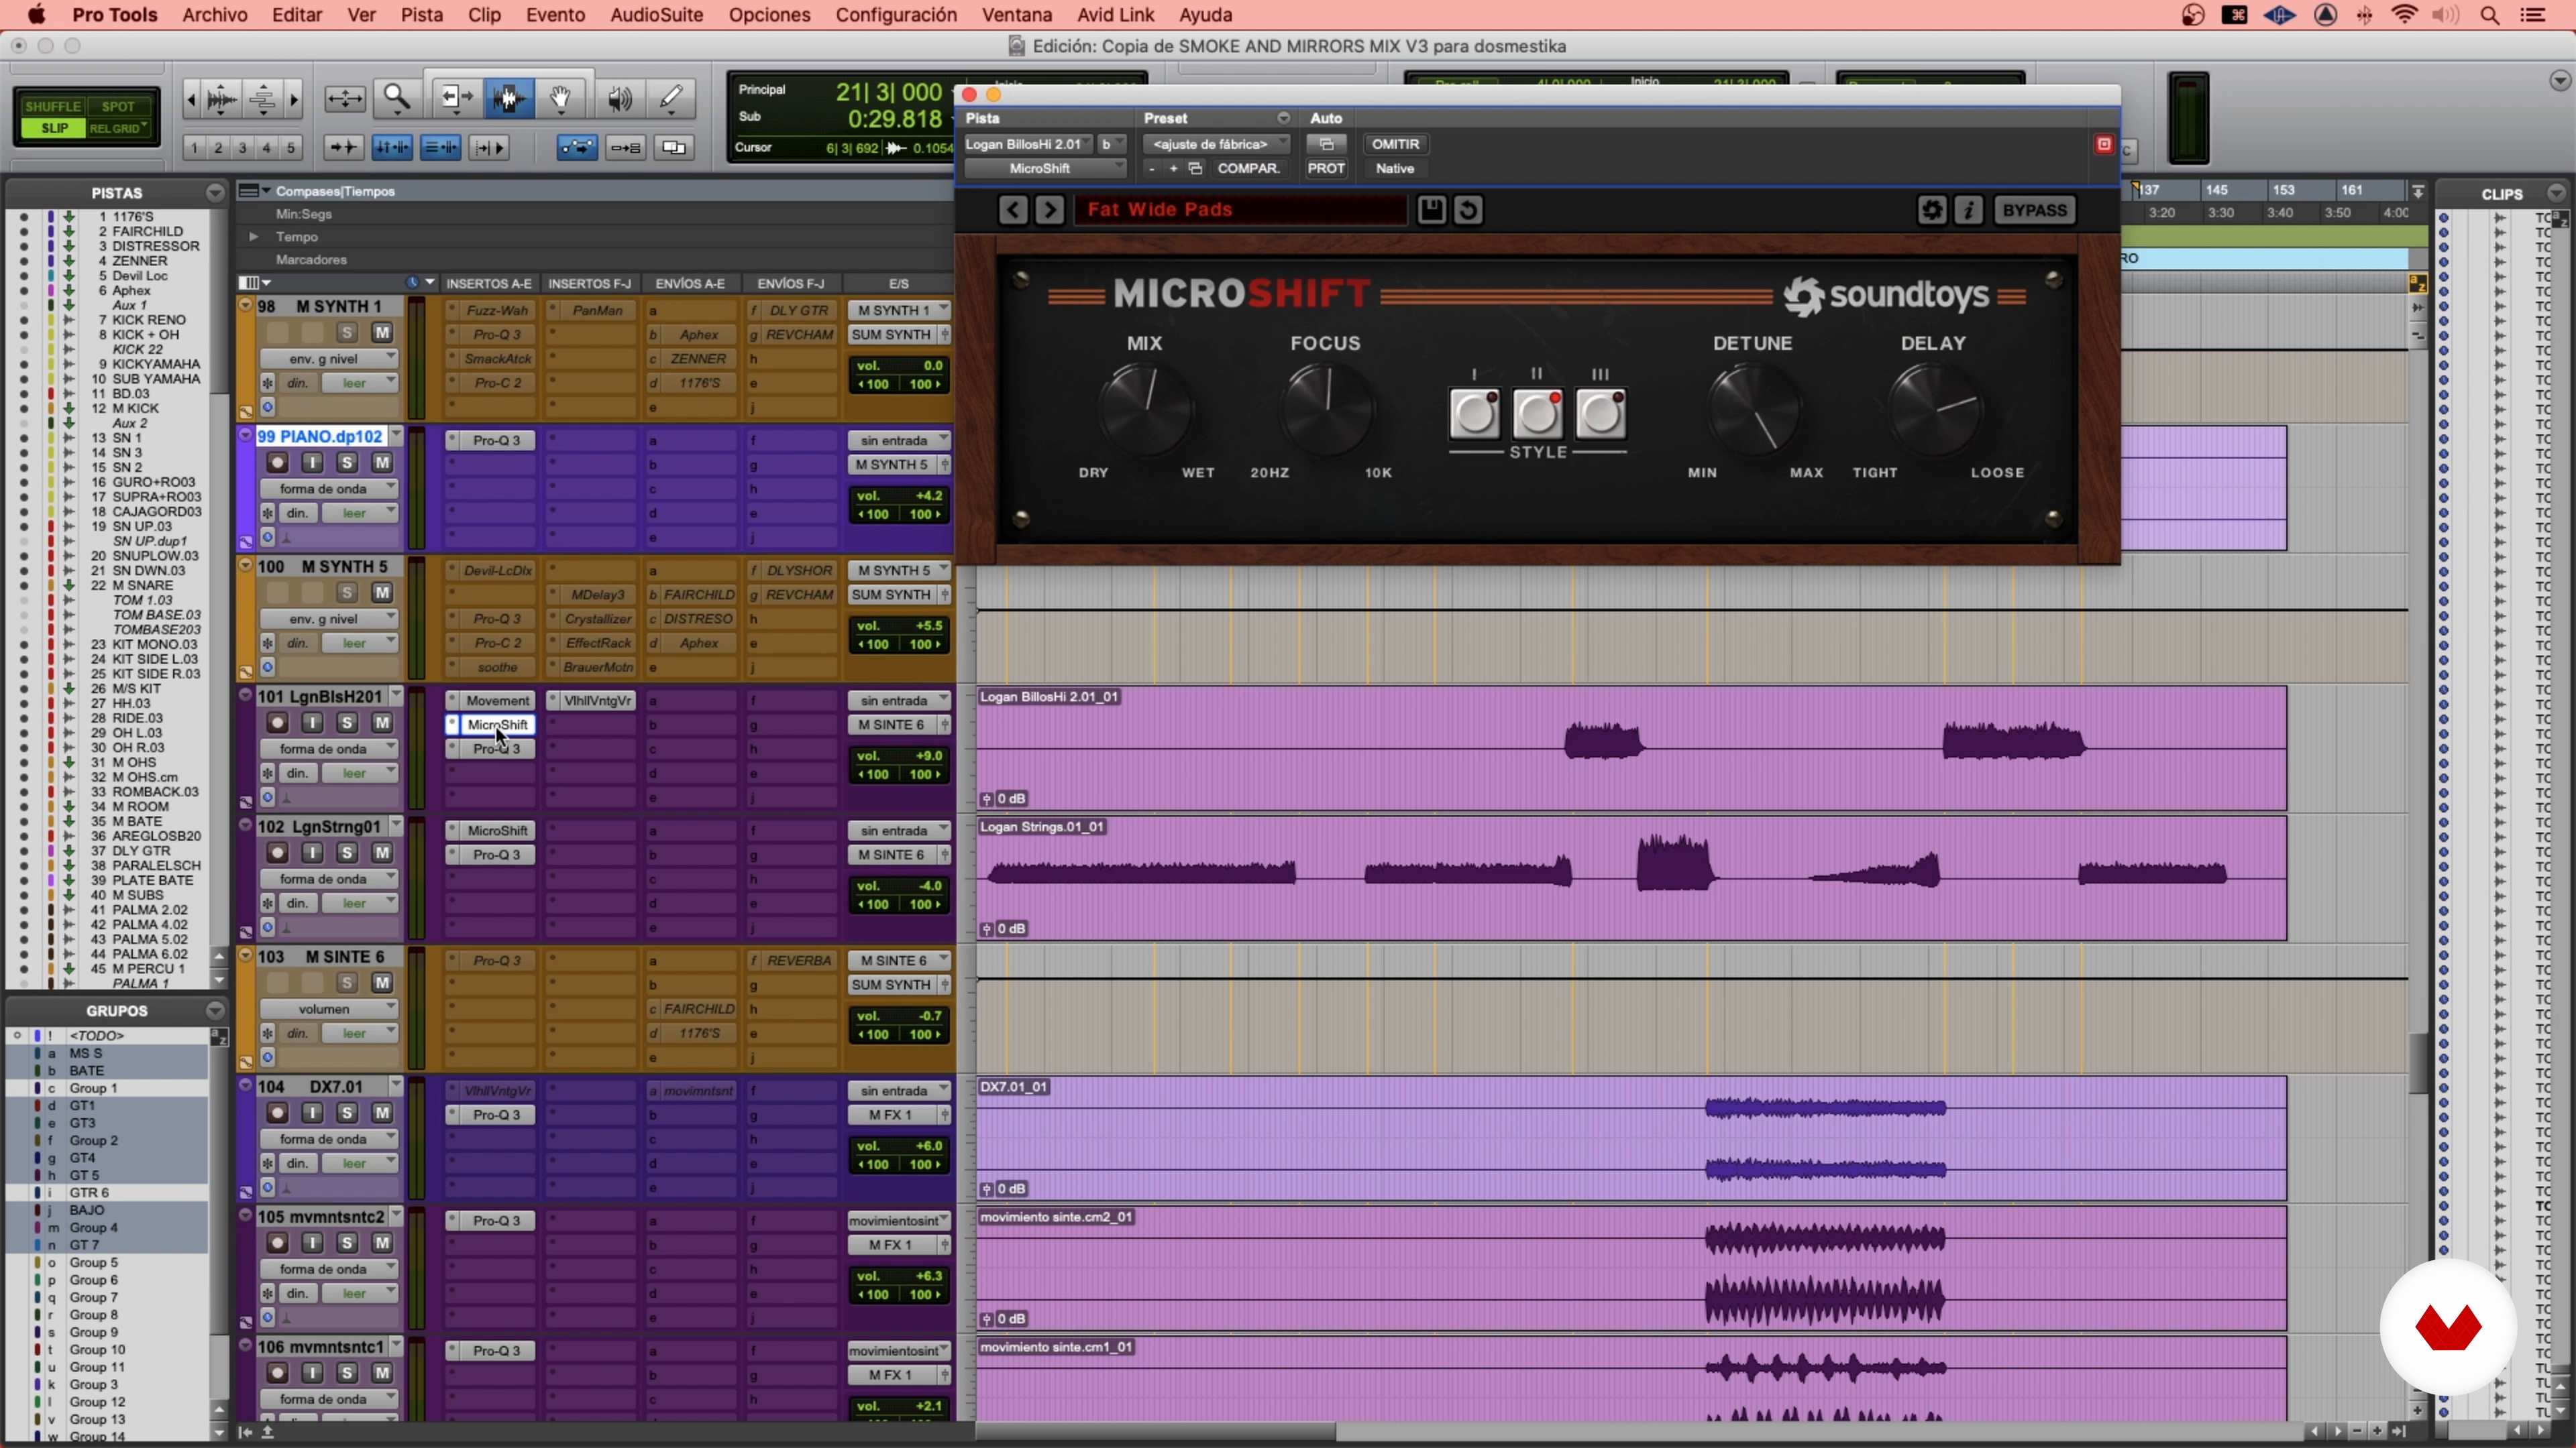Open Wi-Fi status menu

pyautogui.click(x=2404, y=15)
